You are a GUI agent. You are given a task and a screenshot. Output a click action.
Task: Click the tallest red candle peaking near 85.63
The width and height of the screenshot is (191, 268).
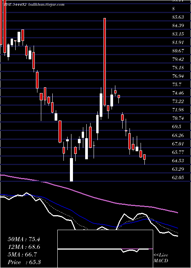pyautogui.click(x=105, y=62)
